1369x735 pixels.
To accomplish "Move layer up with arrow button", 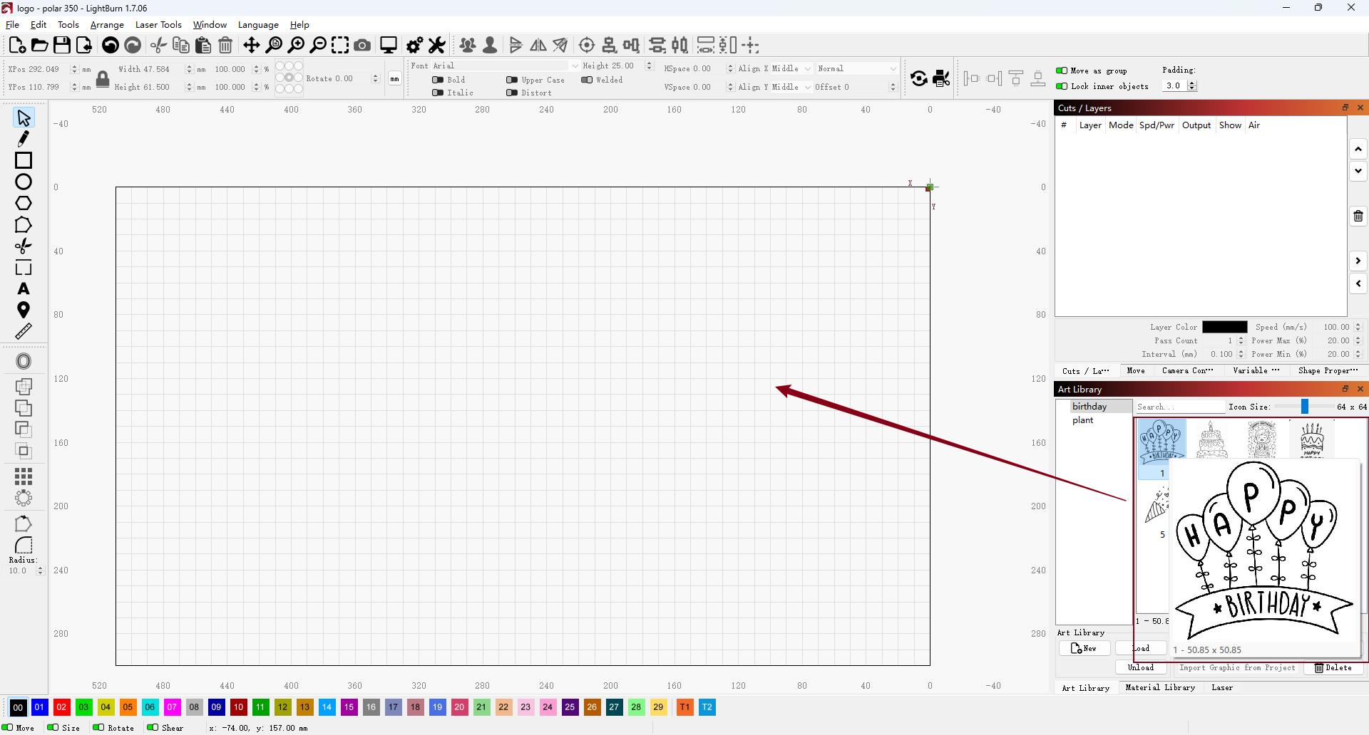I will 1358,149.
